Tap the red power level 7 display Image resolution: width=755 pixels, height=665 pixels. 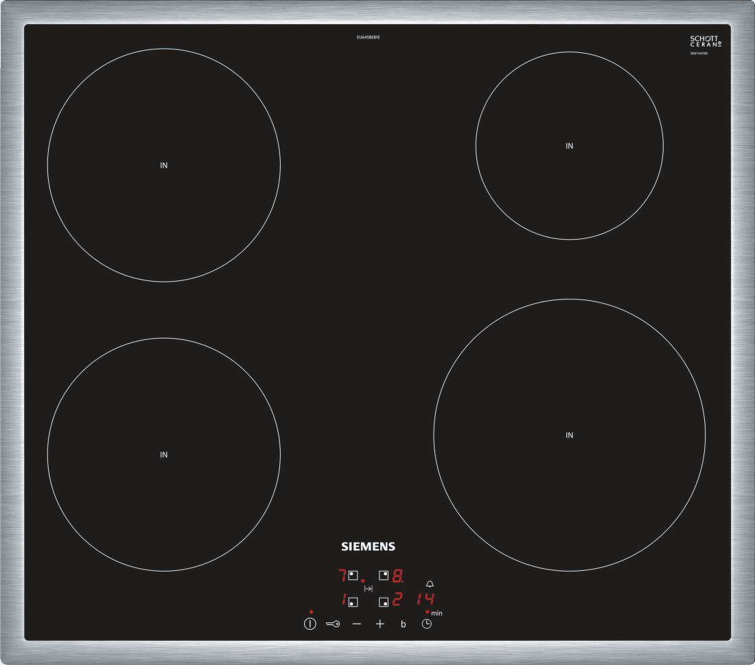pyautogui.click(x=342, y=576)
